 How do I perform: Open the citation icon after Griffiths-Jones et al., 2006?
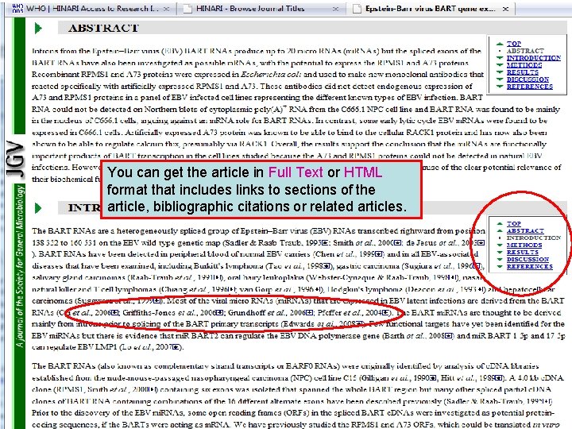pyautogui.click(x=219, y=313)
